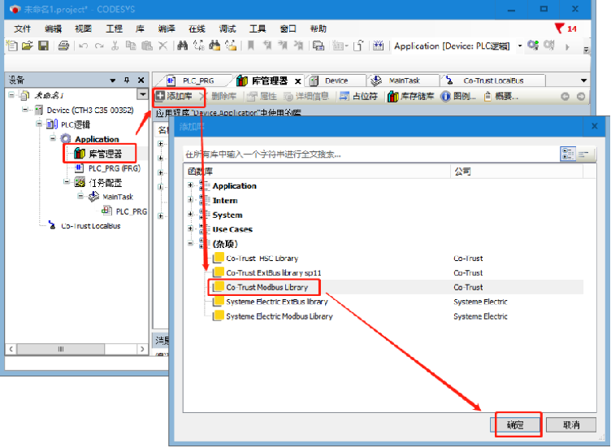
Task: Click the Print toolbar icon
Action: coord(63,46)
